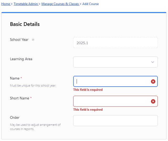Click the red error icon in Name field
Image resolution: width=168 pixels, height=141 pixels.
pyautogui.click(x=153, y=82)
